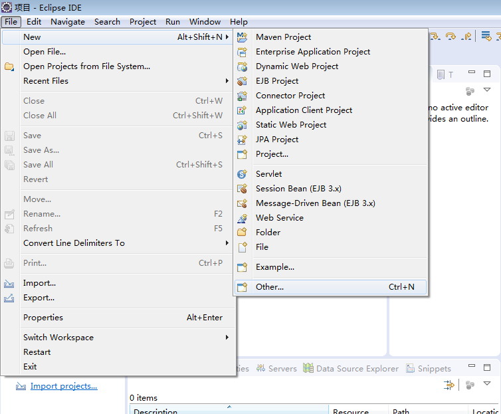This screenshot has height=414, width=501.
Task: Click the Outline view focus toolbar icon
Action: 470,91
